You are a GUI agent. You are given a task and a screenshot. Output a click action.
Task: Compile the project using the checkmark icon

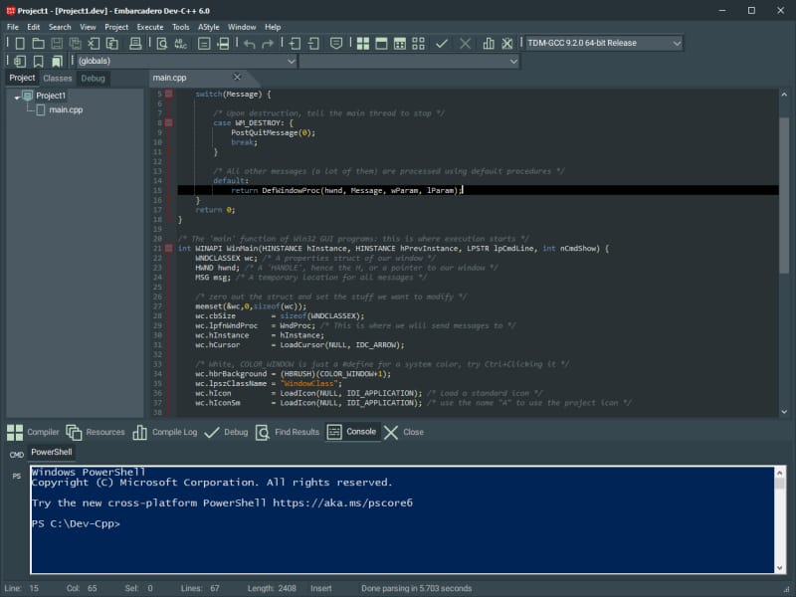click(442, 43)
